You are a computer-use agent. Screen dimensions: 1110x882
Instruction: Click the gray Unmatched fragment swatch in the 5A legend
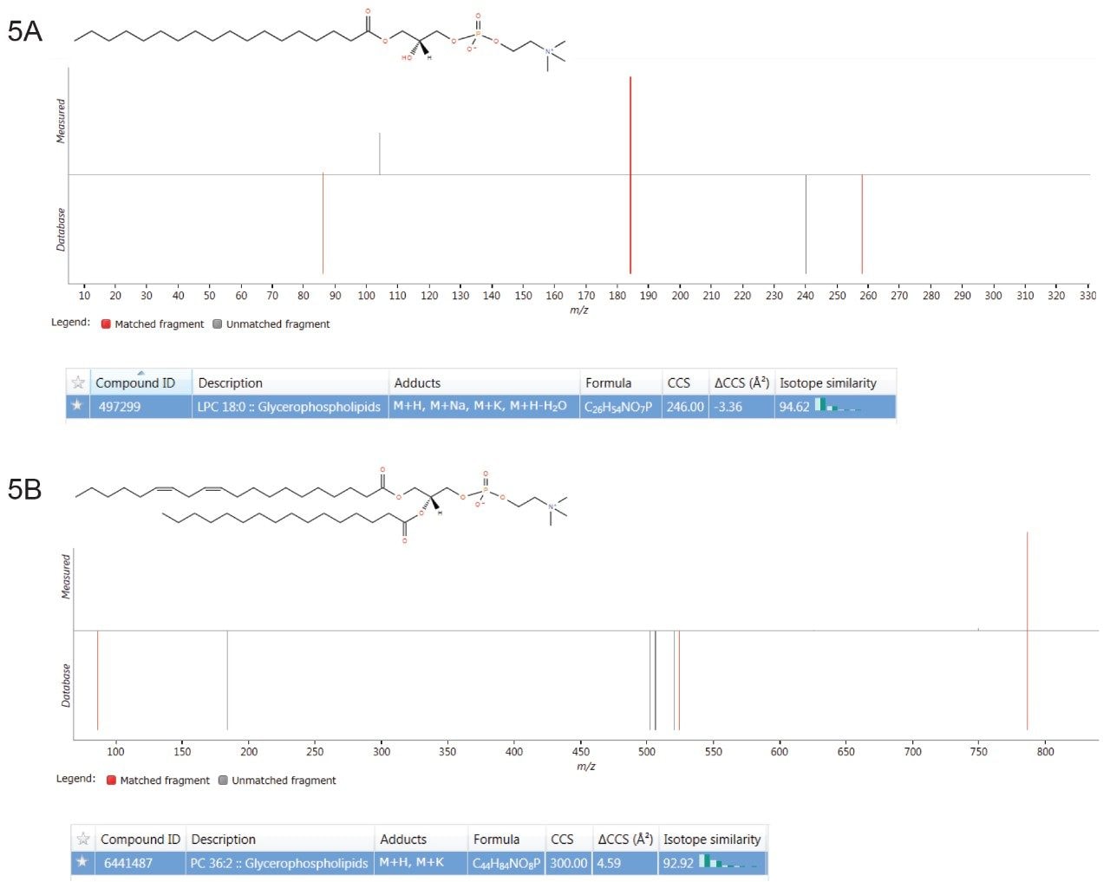(x=218, y=324)
